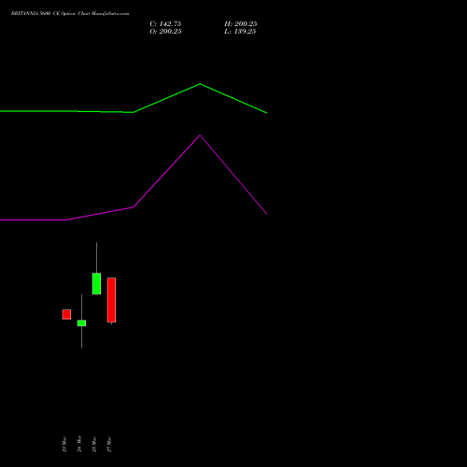467x467 pixels.
Task: Select the high value 'H: 200.25'
Action: tap(240, 24)
